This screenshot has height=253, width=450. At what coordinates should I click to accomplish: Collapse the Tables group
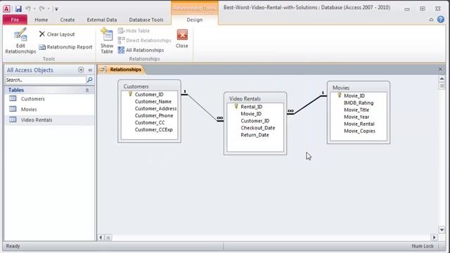(87, 90)
